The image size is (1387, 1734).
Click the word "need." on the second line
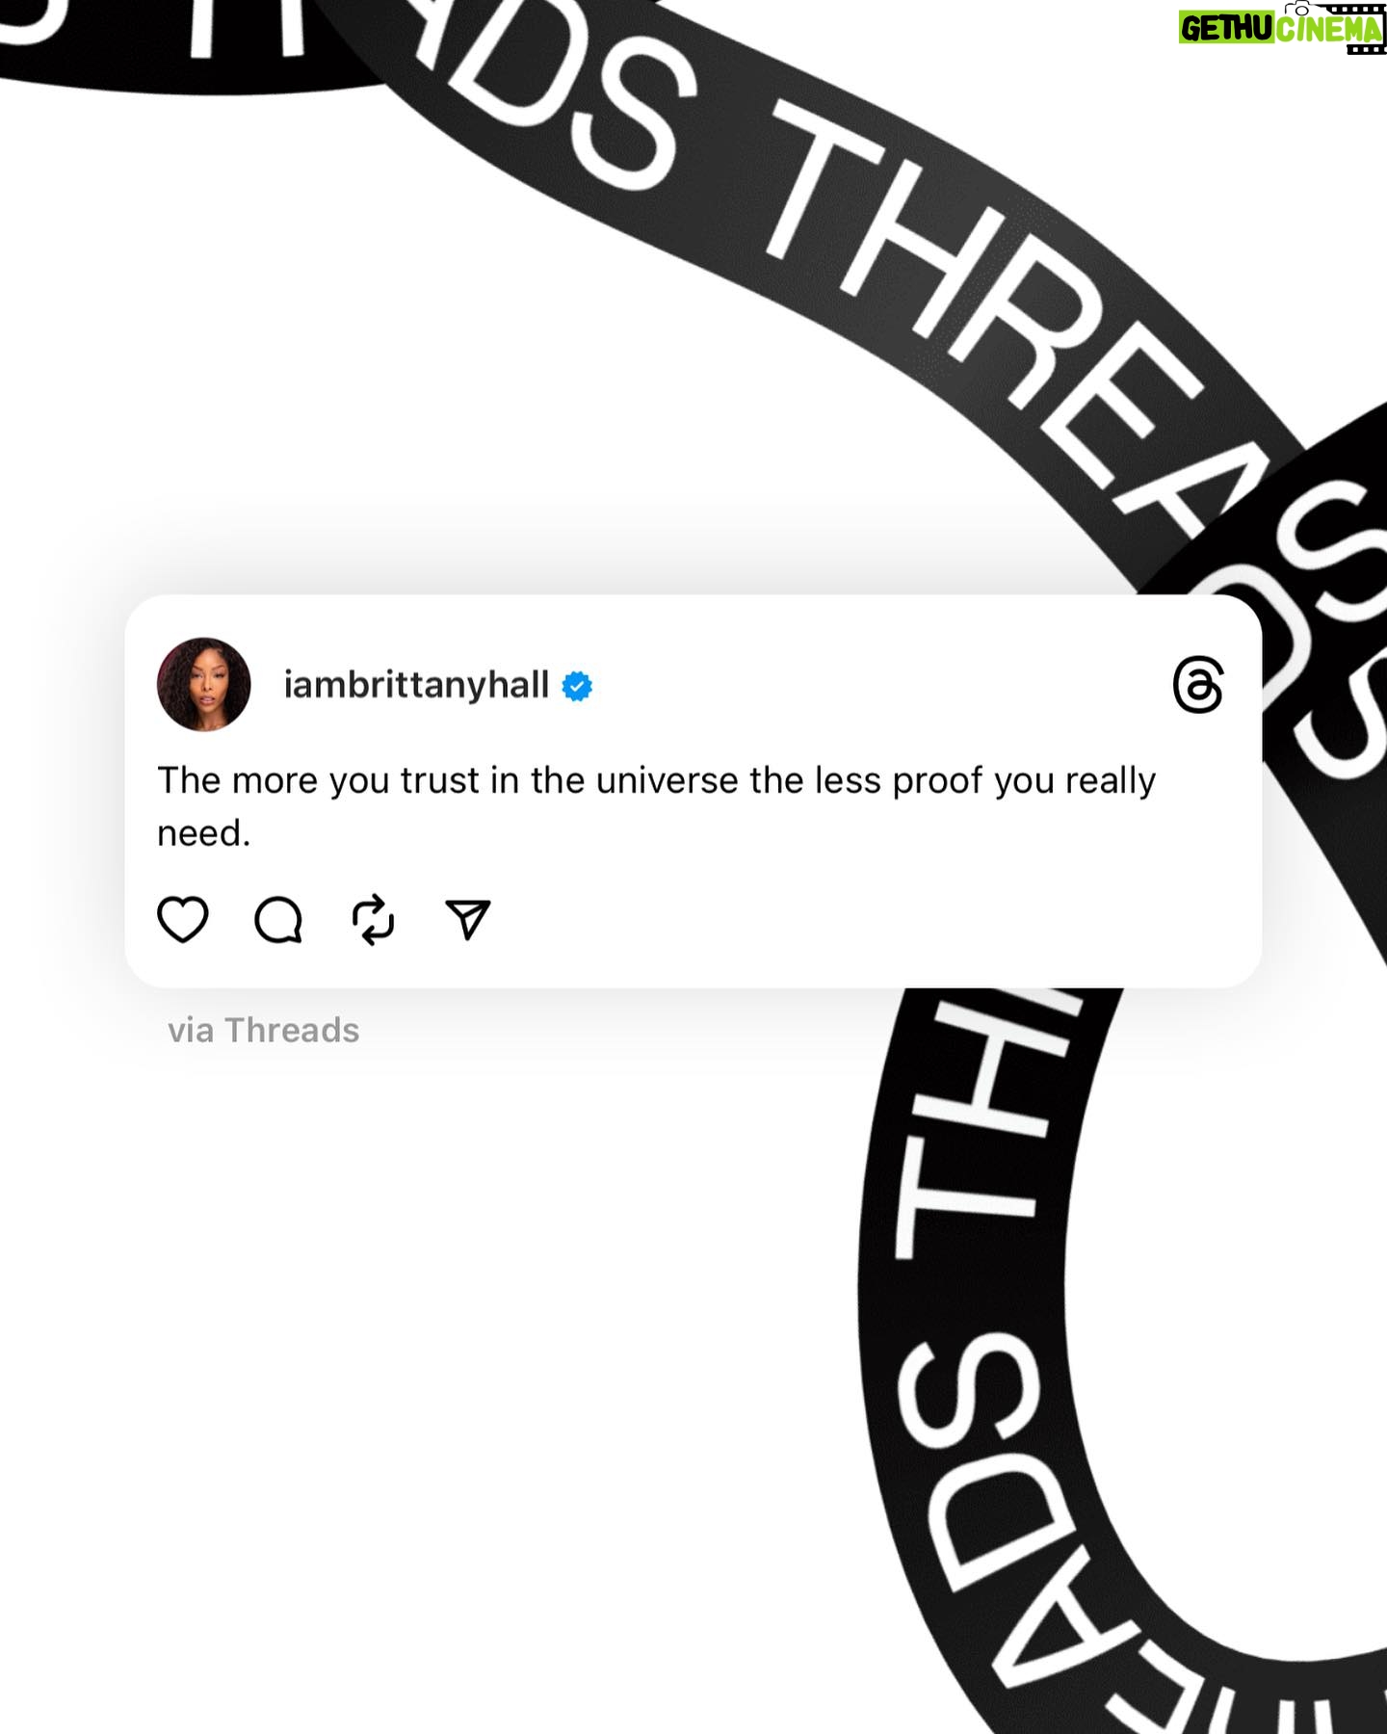coord(203,833)
